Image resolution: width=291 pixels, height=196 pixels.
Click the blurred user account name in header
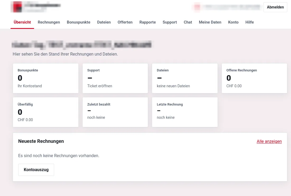(232, 7)
